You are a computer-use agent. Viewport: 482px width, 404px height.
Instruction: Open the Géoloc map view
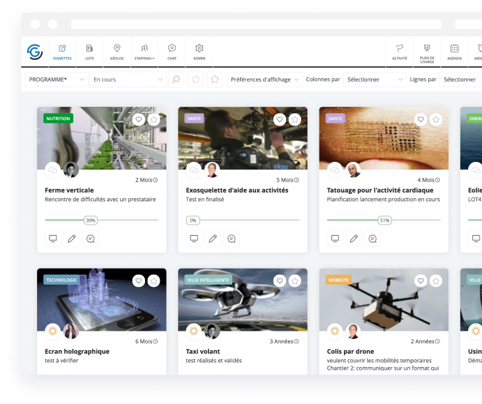click(x=116, y=52)
